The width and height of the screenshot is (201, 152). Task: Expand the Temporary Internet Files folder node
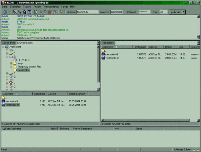11,67
